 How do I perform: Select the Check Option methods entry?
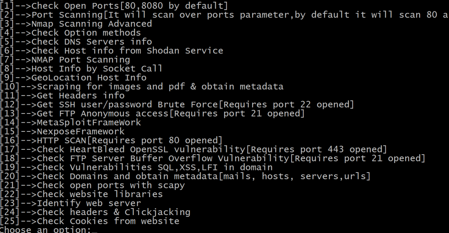[70, 33]
